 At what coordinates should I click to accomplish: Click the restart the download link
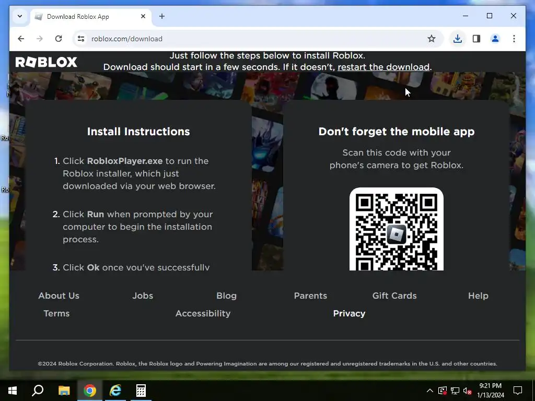pyautogui.click(x=383, y=67)
